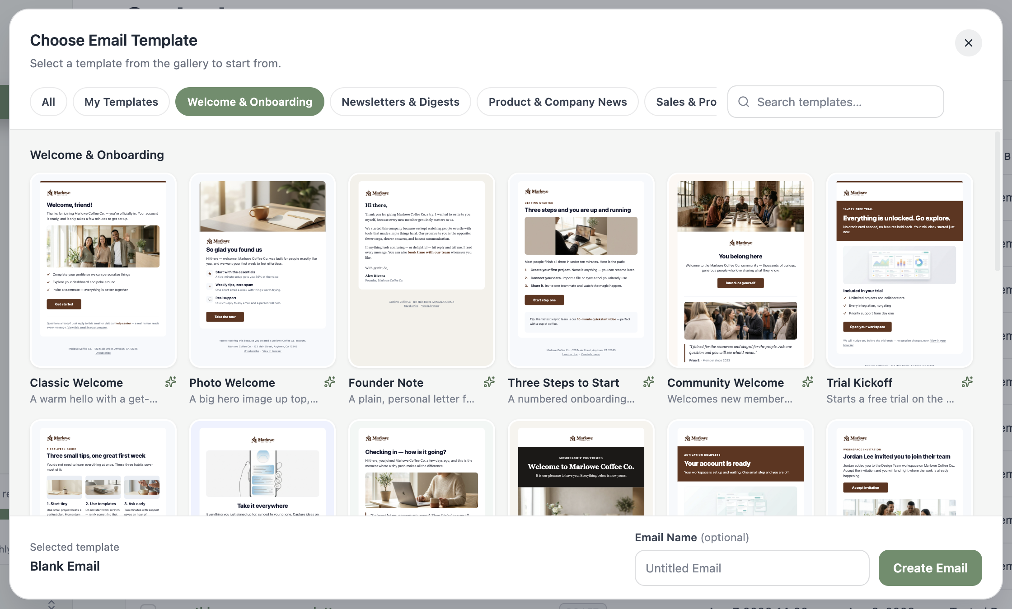
Task: Click the Trial Kickoff title text
Action: tap(859, 383)
